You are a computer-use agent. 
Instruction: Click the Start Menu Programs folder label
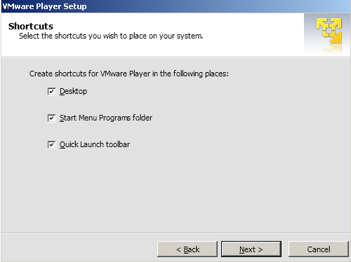(x=106, y=118)
